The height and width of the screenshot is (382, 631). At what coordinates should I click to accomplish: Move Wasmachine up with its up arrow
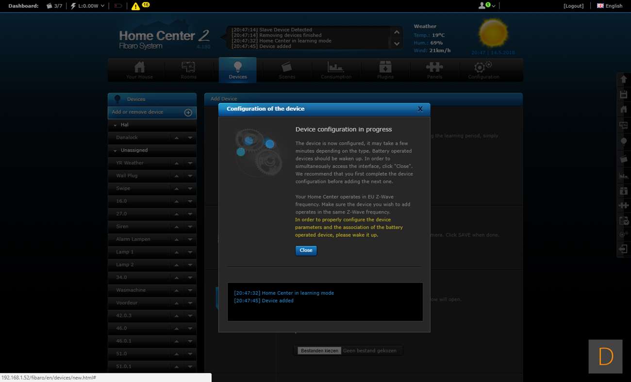[177, 290]
